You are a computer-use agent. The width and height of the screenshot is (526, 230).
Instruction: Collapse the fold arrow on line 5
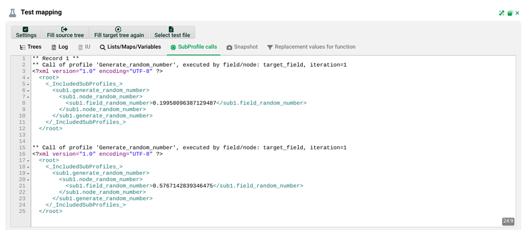28,85
